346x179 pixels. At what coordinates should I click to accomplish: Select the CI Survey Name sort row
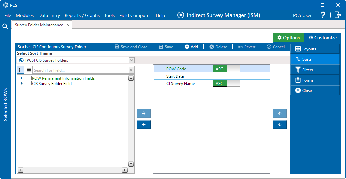212,83
